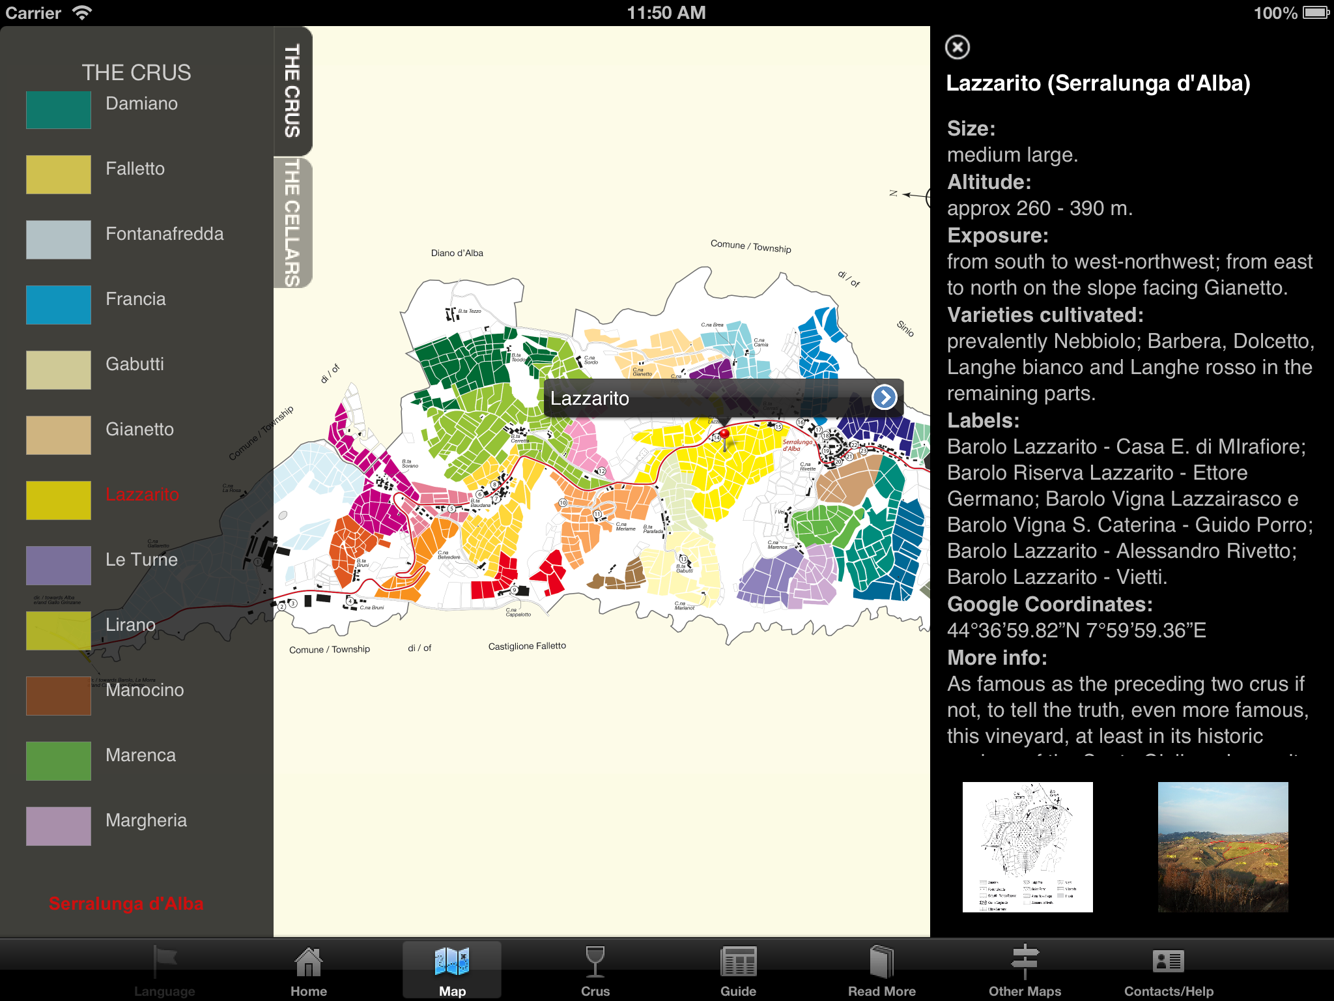The height and width of the screenshot is (1001, 1334).
Task: Switch to THE CELLARS side tab
Action: [x=292, y=222]
